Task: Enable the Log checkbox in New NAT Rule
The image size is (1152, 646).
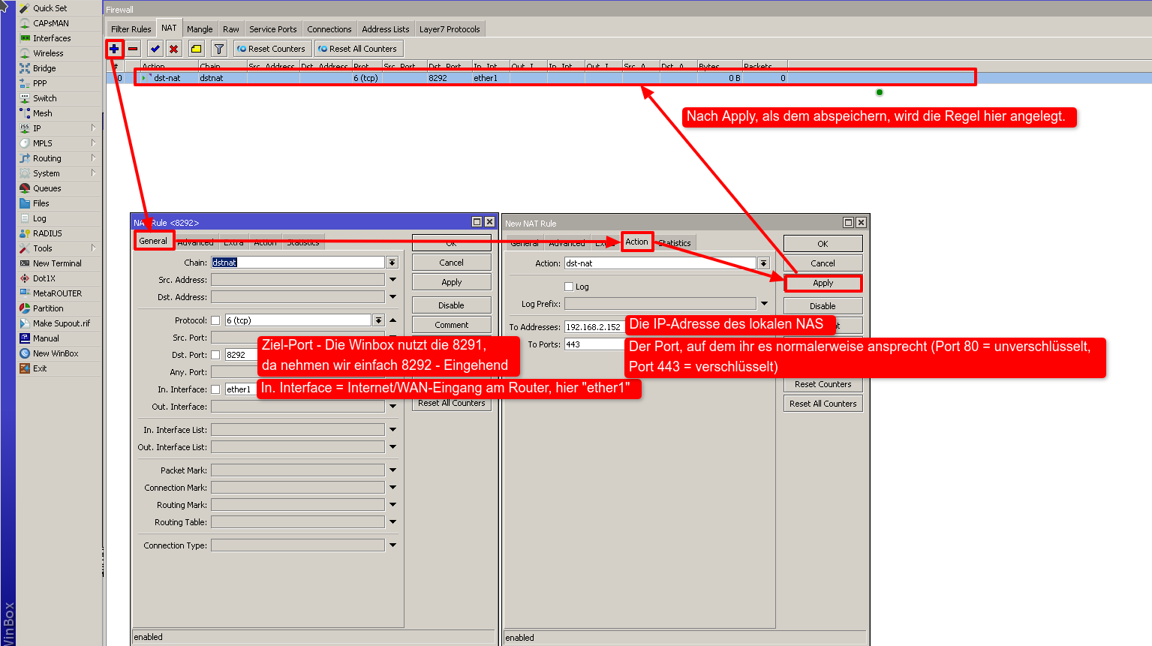Action: coord(569,287)
